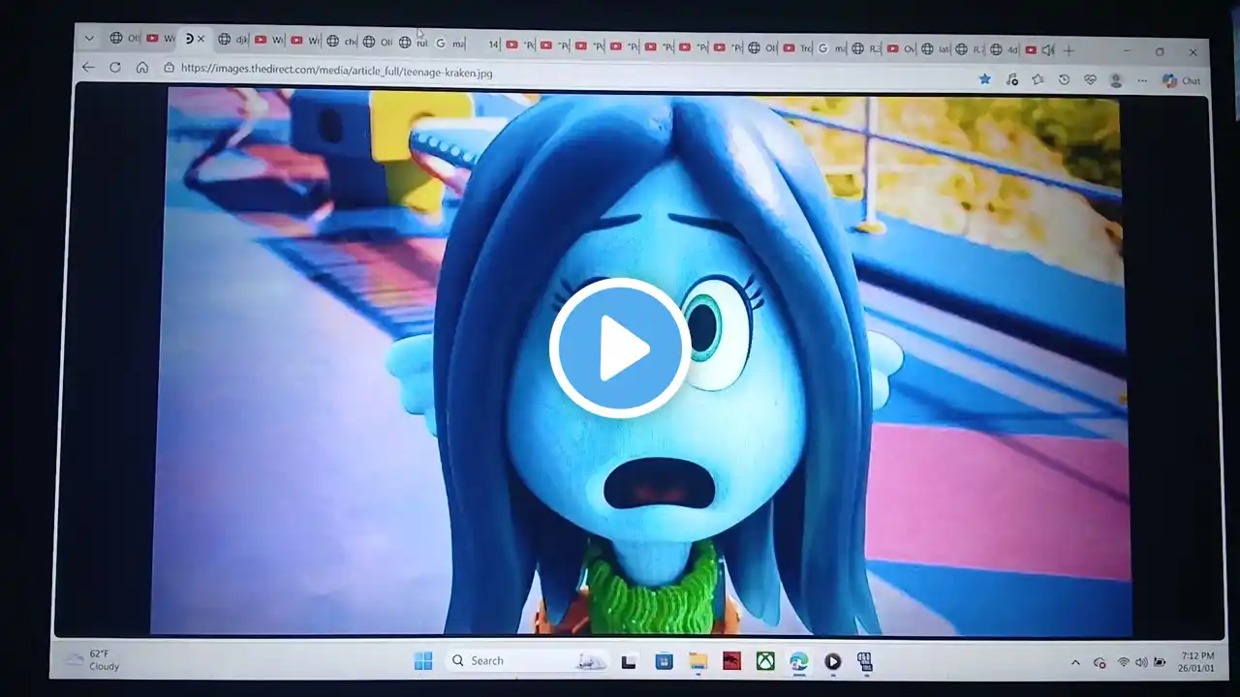The height and width of the screenshot is (697, 1240).
Task: Check the battery tray icon
Action: coord(1160,663)
